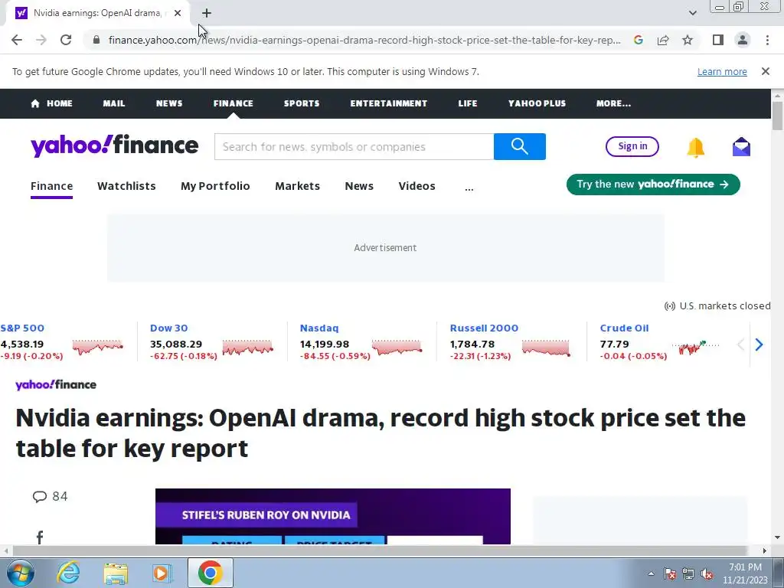784x588 pixels.
Task: Click Try the new Yahoo Finance button
Action: tap(653, 185)
